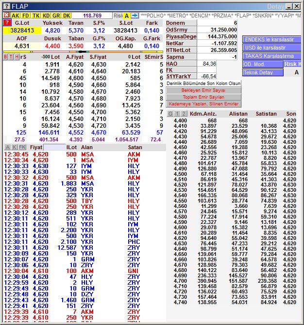This screenshot has width=304, height=325.
Task: Click bid price 4,600 in depth table
Action: tap(76, 78)
